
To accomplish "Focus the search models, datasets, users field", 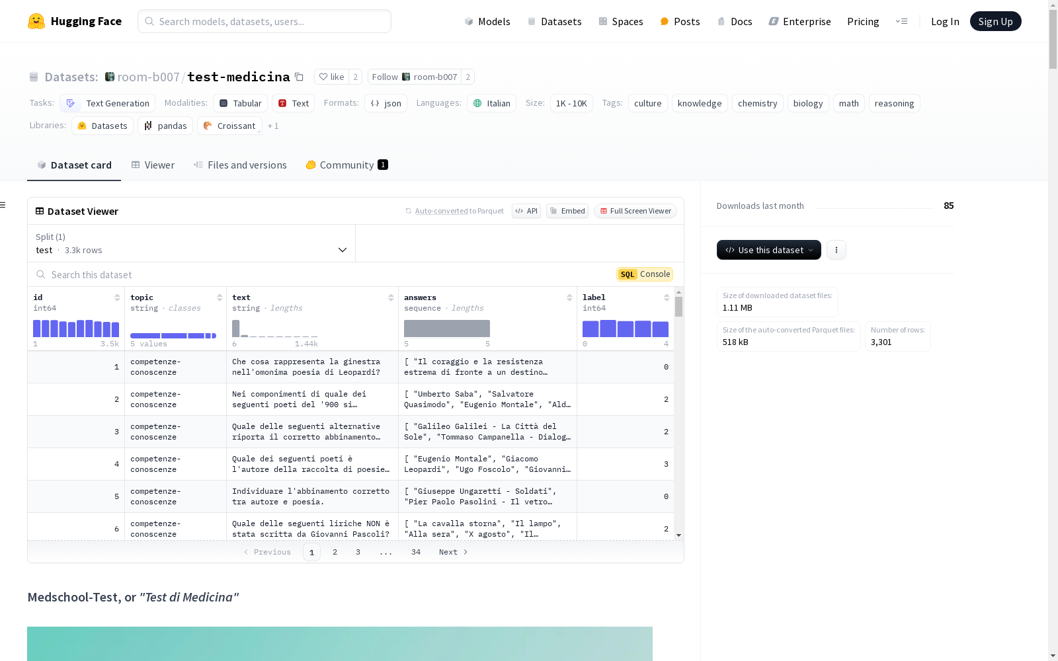I will click(x=264, y=21).
